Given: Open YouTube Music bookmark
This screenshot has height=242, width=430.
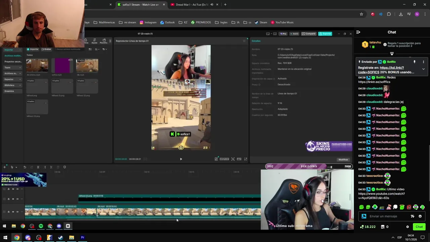Looking at the screenshot, I should [x=282, y=23].
